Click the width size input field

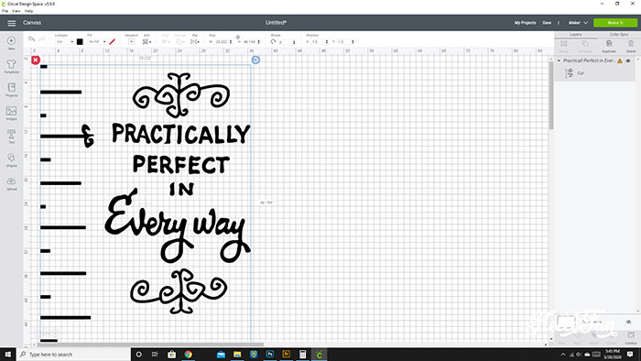pos(223,42)
